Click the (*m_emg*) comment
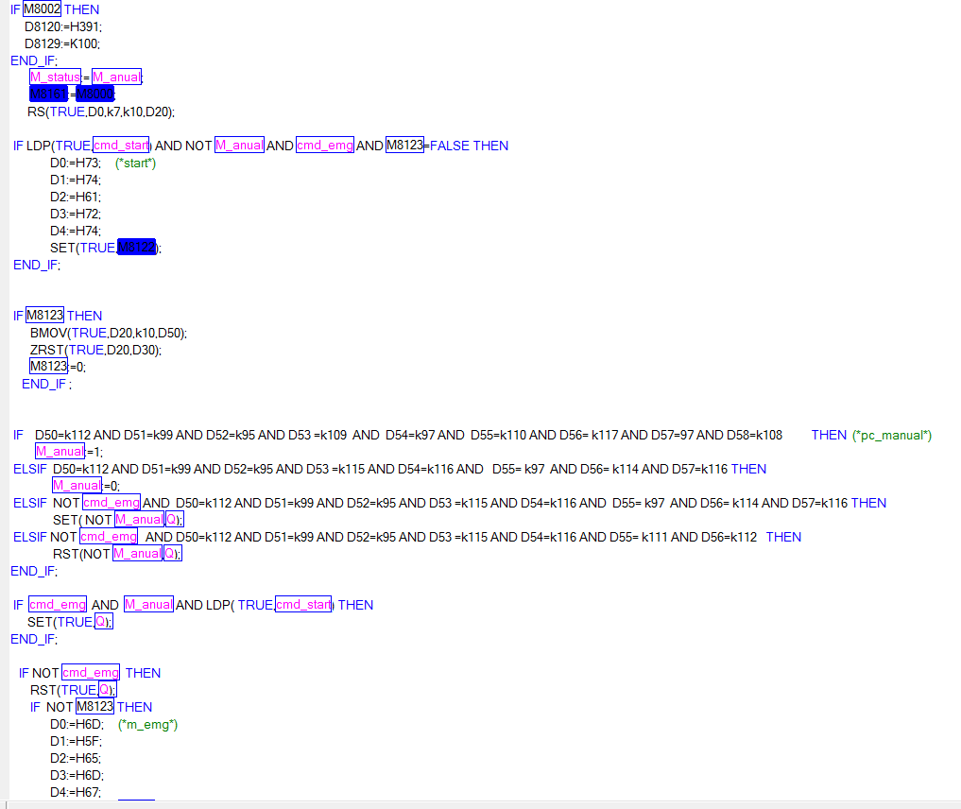 (x=147, y=724)
